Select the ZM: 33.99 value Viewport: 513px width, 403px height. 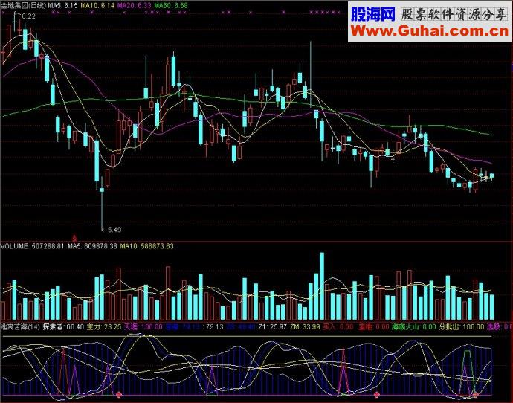click(305, 326)
